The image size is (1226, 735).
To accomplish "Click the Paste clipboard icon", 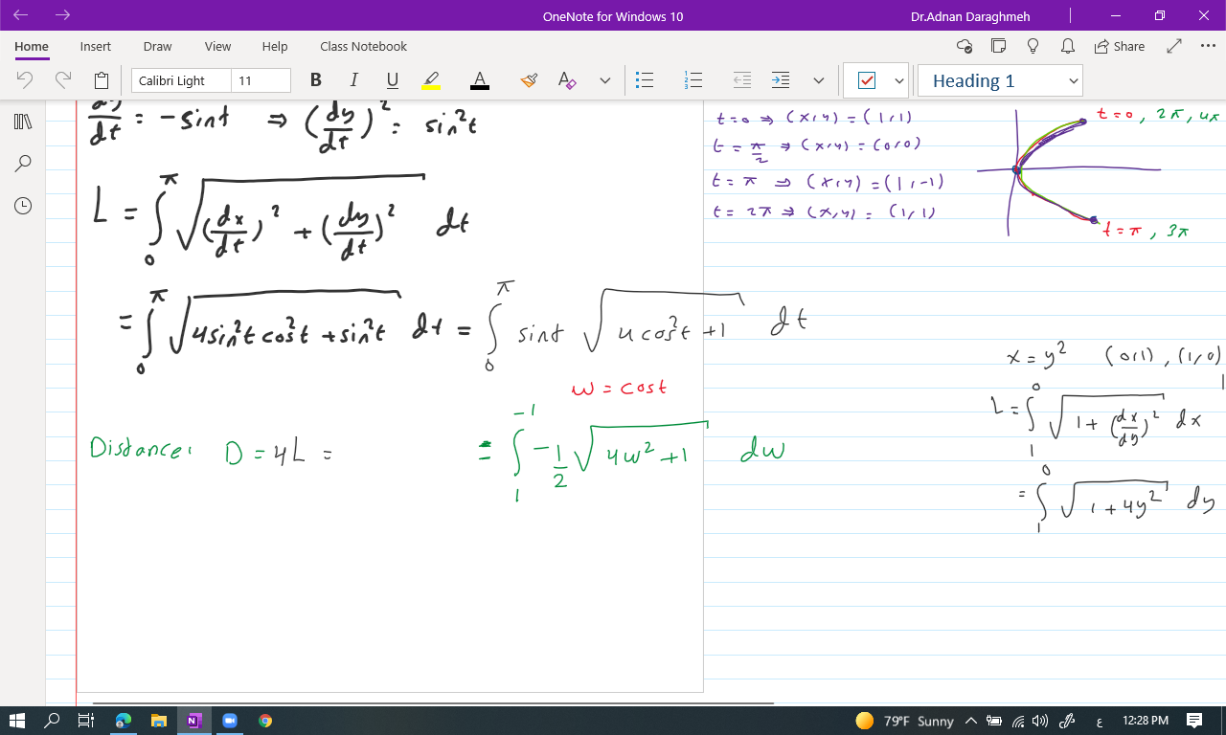I will click(102, 80).
